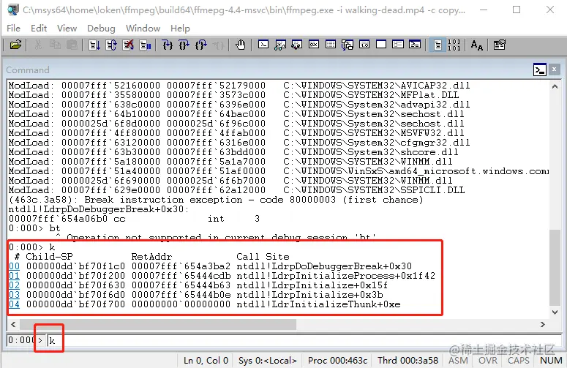Open the Disassembly window icon
This screenshot has height=368, width=567.
click(364, 45)
